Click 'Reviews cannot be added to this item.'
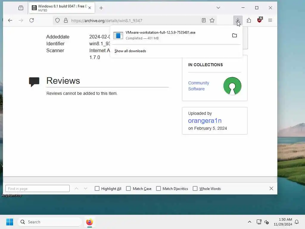This screenshot has height=229, width=305. [x=82, y=93]
